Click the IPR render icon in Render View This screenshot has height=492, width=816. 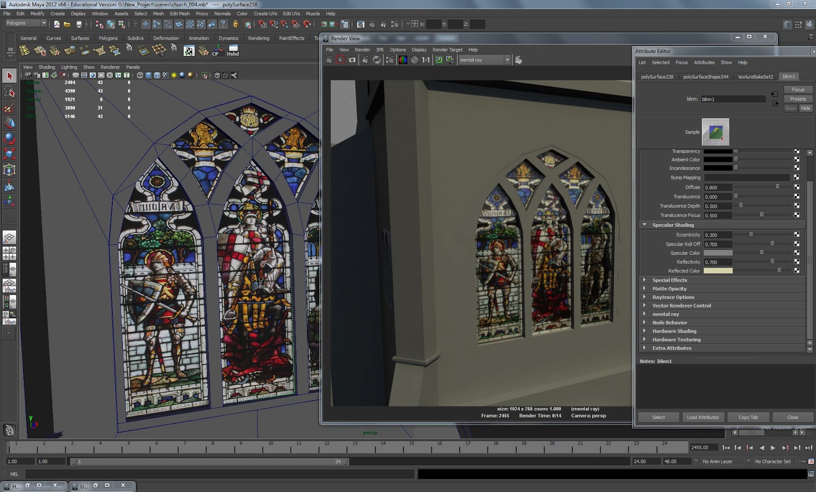point(365,60)
